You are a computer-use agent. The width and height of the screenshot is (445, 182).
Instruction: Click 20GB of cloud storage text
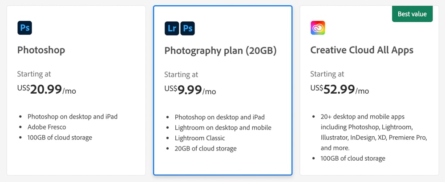[x=206, y=148]
